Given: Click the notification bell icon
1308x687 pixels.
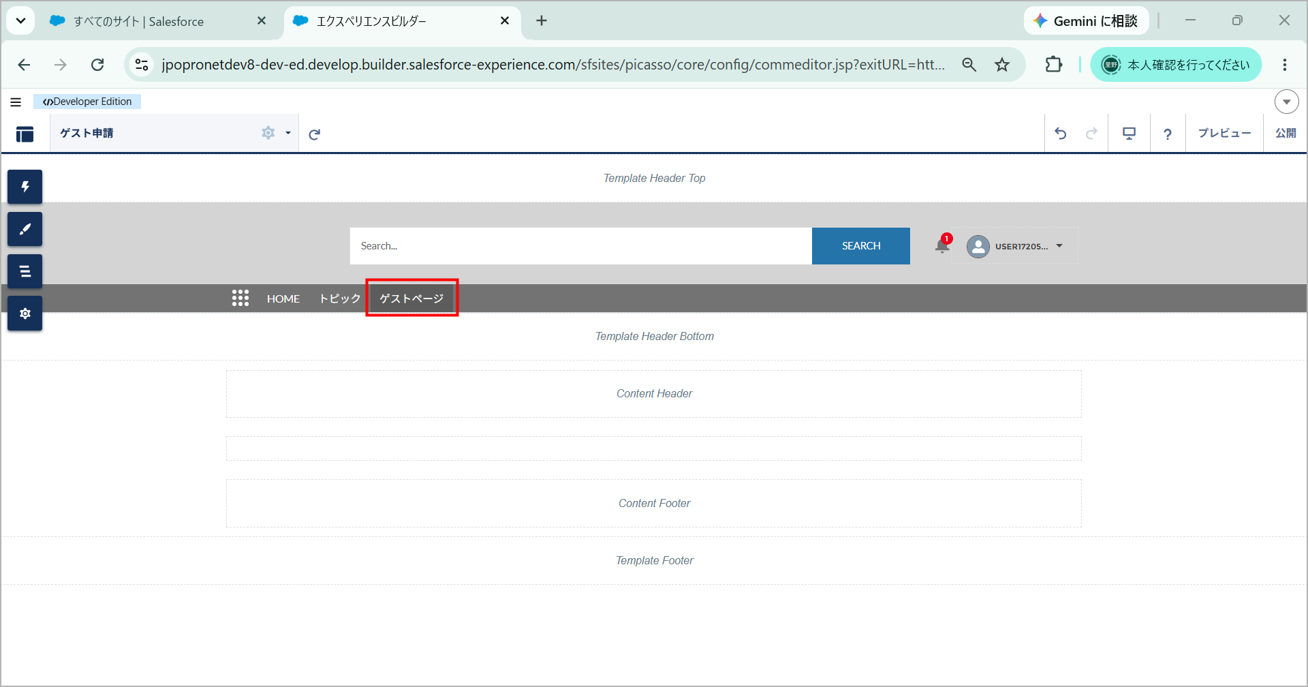Looking at the screenshot, I should point(942,245).
